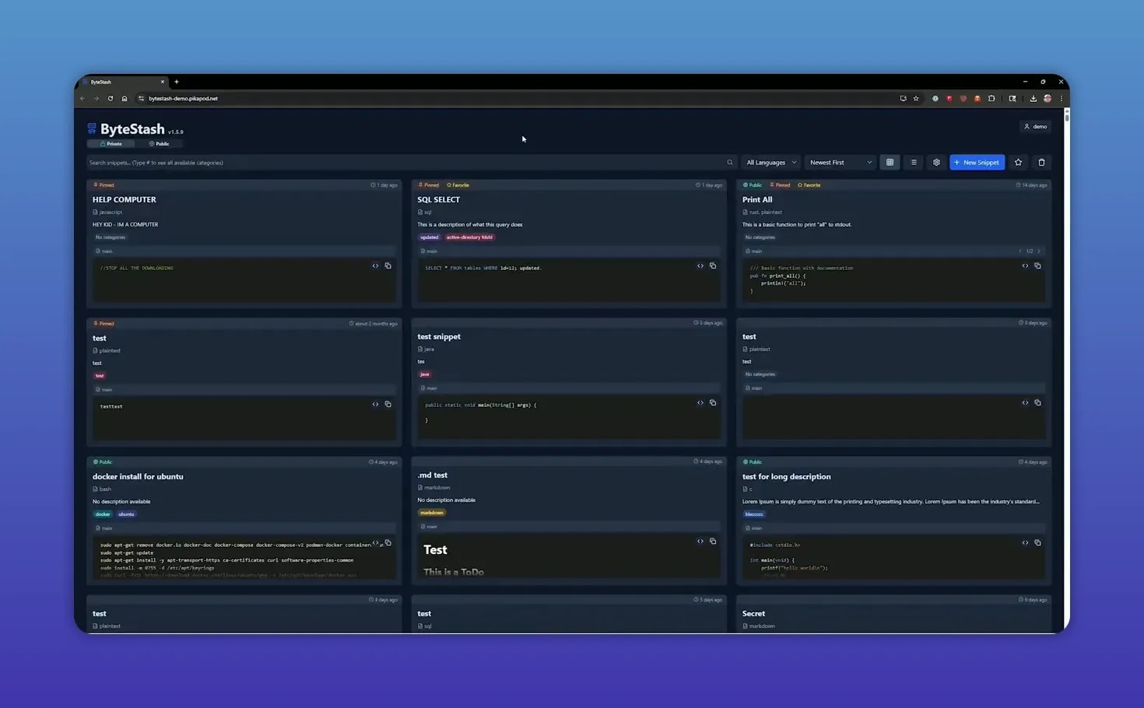1144x708 pixels.
Task: Click the New Snippet button
Action: click(977, 163)
